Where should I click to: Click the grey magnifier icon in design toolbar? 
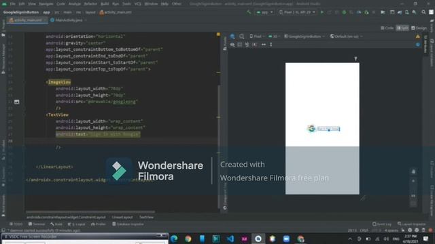point(242,36)
